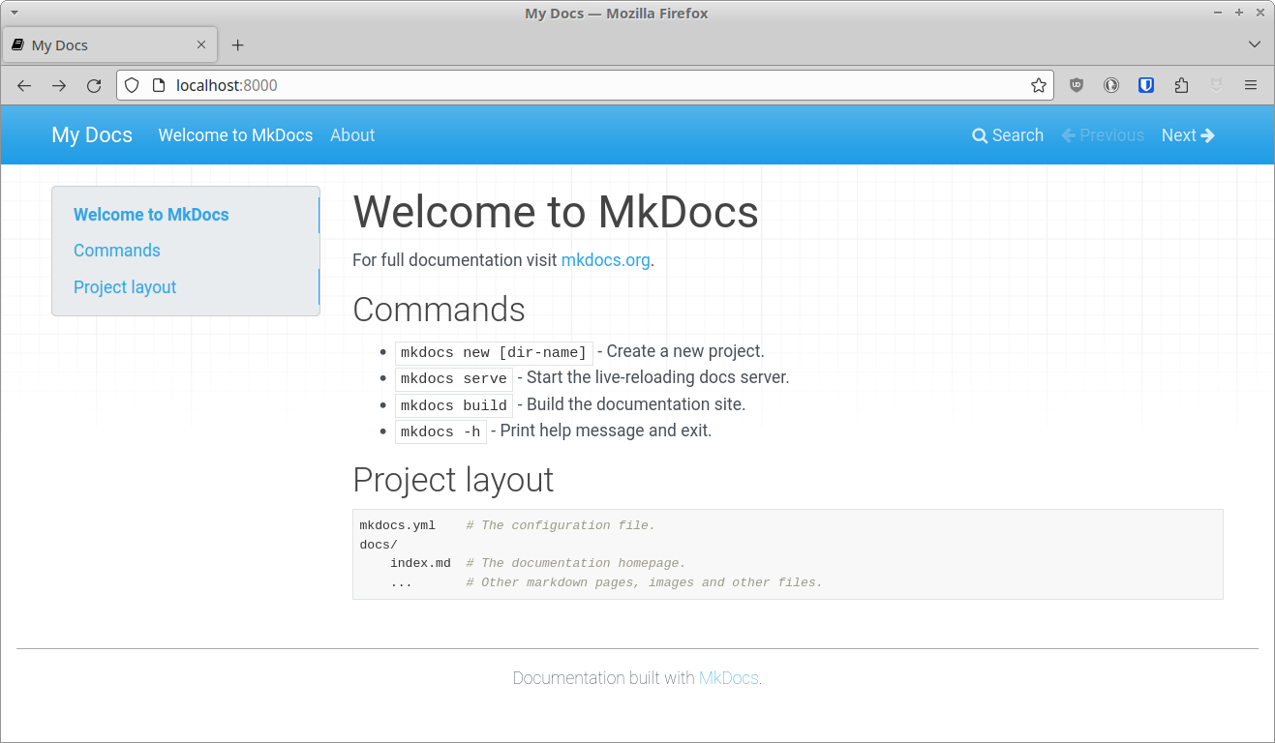
Task: Click the '# The documentation homepage.' comment
Action: pos(576,563)
